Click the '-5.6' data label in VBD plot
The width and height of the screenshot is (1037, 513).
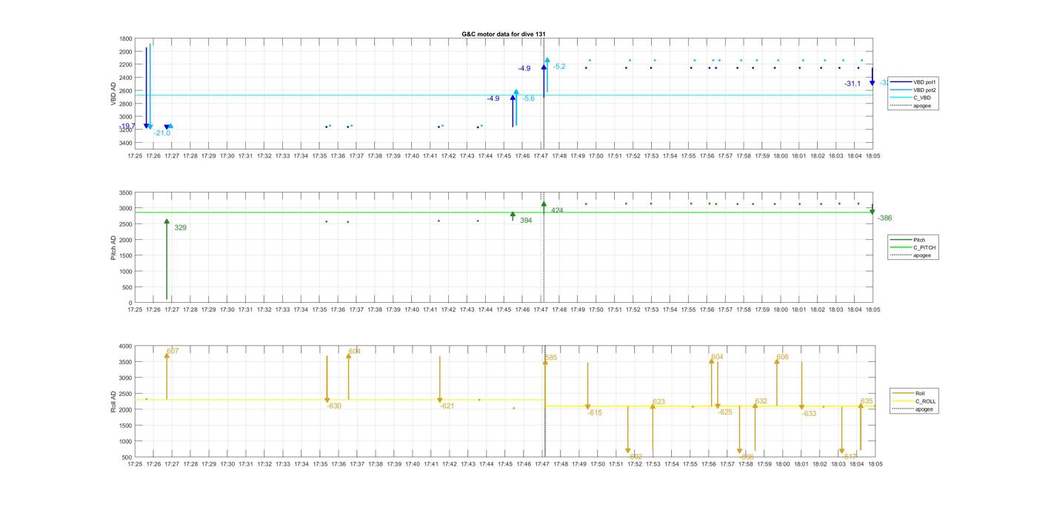(x=528, y=98)
